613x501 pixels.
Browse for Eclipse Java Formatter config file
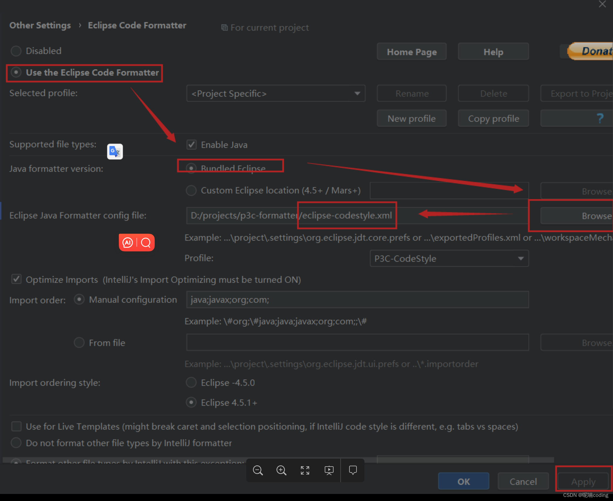coord(577,216)
